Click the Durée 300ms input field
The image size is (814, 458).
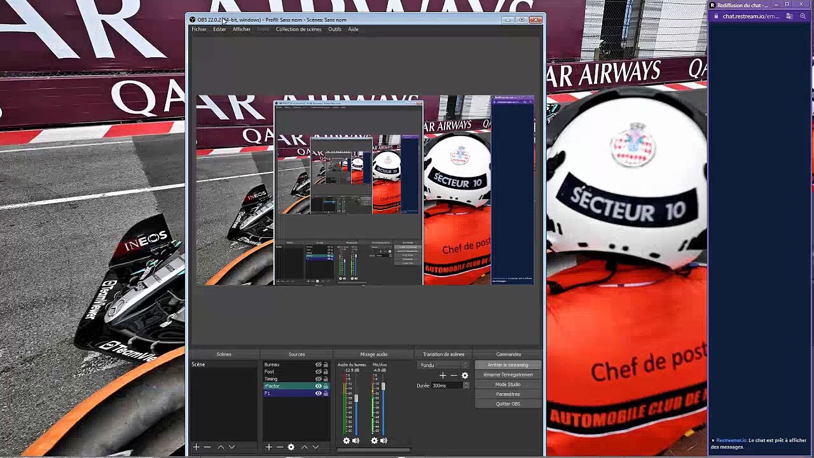[x=447, y=385]
